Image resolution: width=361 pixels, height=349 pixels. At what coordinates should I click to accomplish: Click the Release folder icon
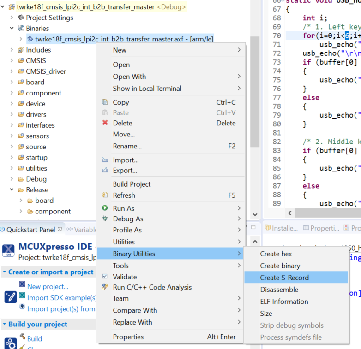tap(21, 190)
